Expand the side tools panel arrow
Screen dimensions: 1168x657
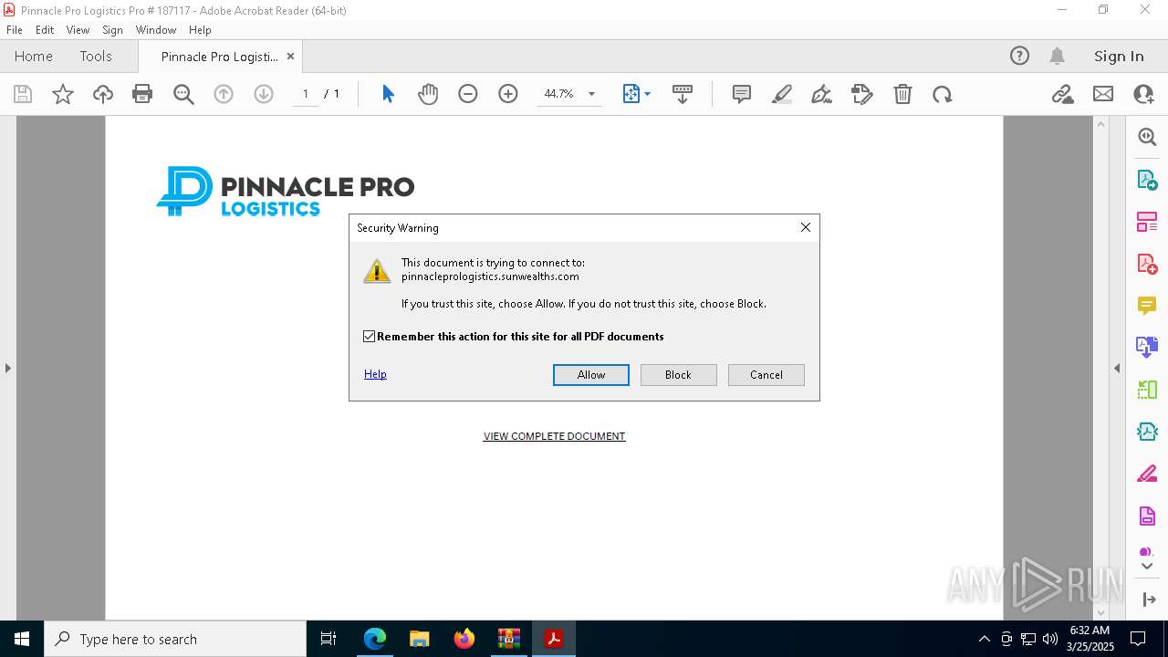click(1148, 600)
